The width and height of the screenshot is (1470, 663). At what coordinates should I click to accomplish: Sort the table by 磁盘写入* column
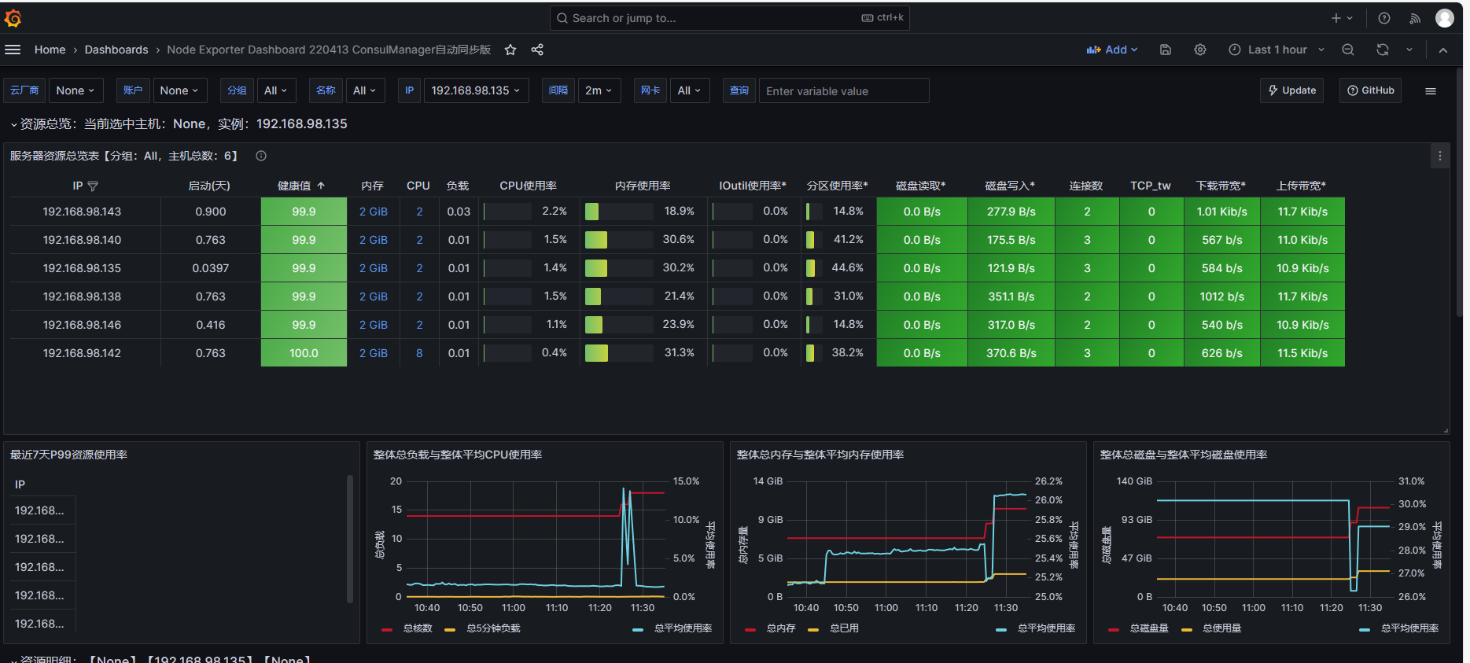coord(1010,186)
